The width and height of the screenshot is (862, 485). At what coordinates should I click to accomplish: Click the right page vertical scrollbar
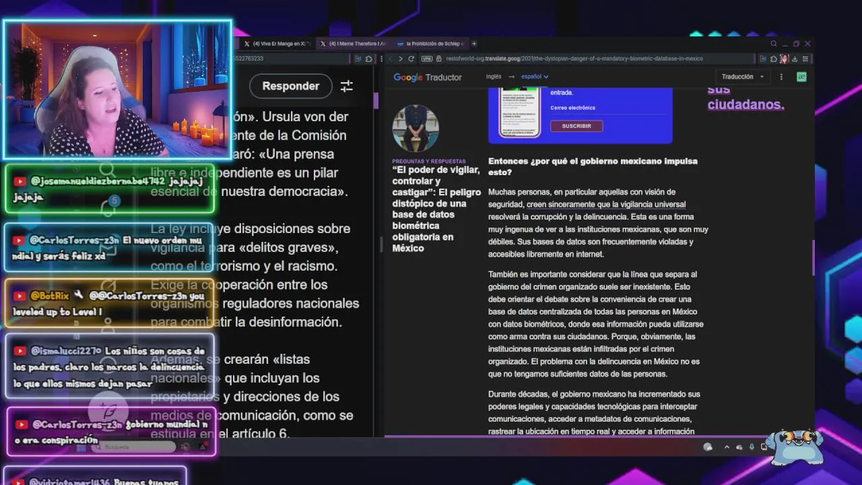pyautogui.click(x=813, y=257)
